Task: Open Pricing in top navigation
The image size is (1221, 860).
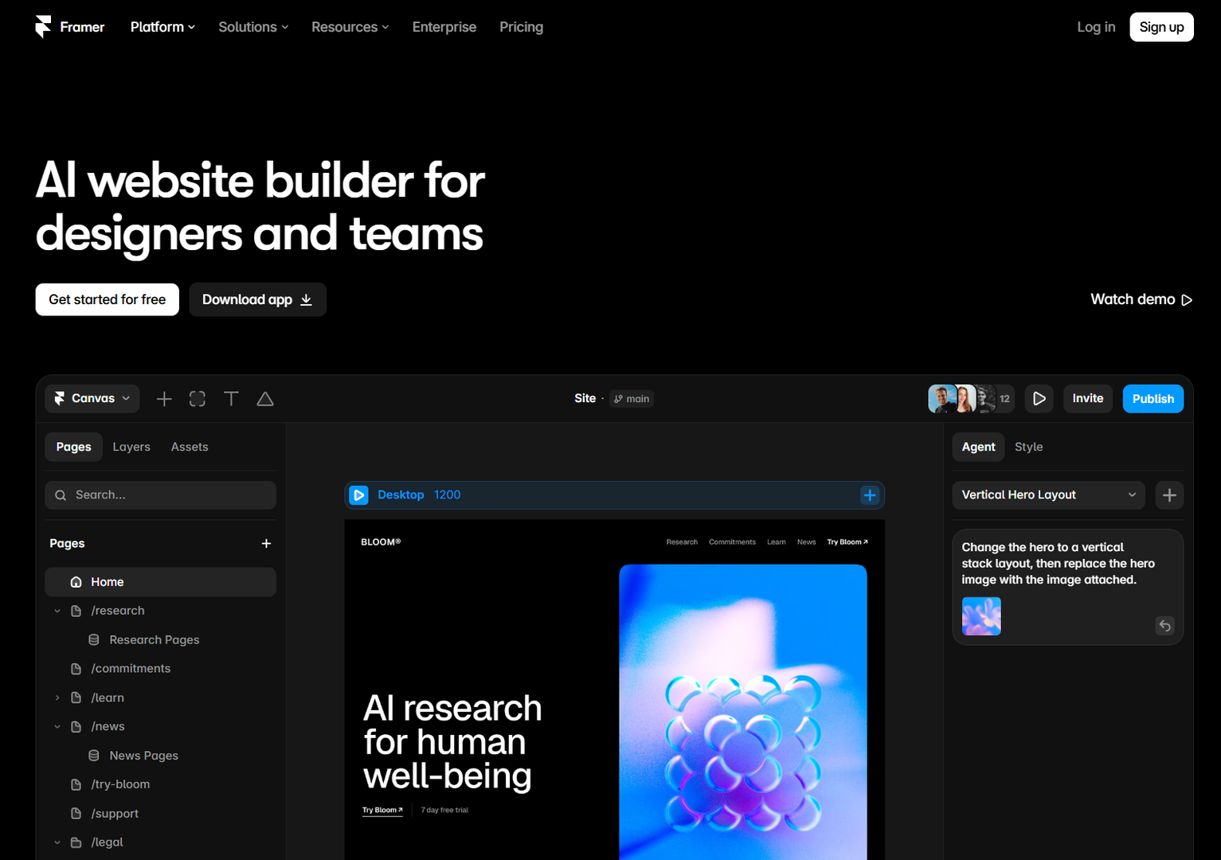Action: pyautogui.click(x=521, y=27)
